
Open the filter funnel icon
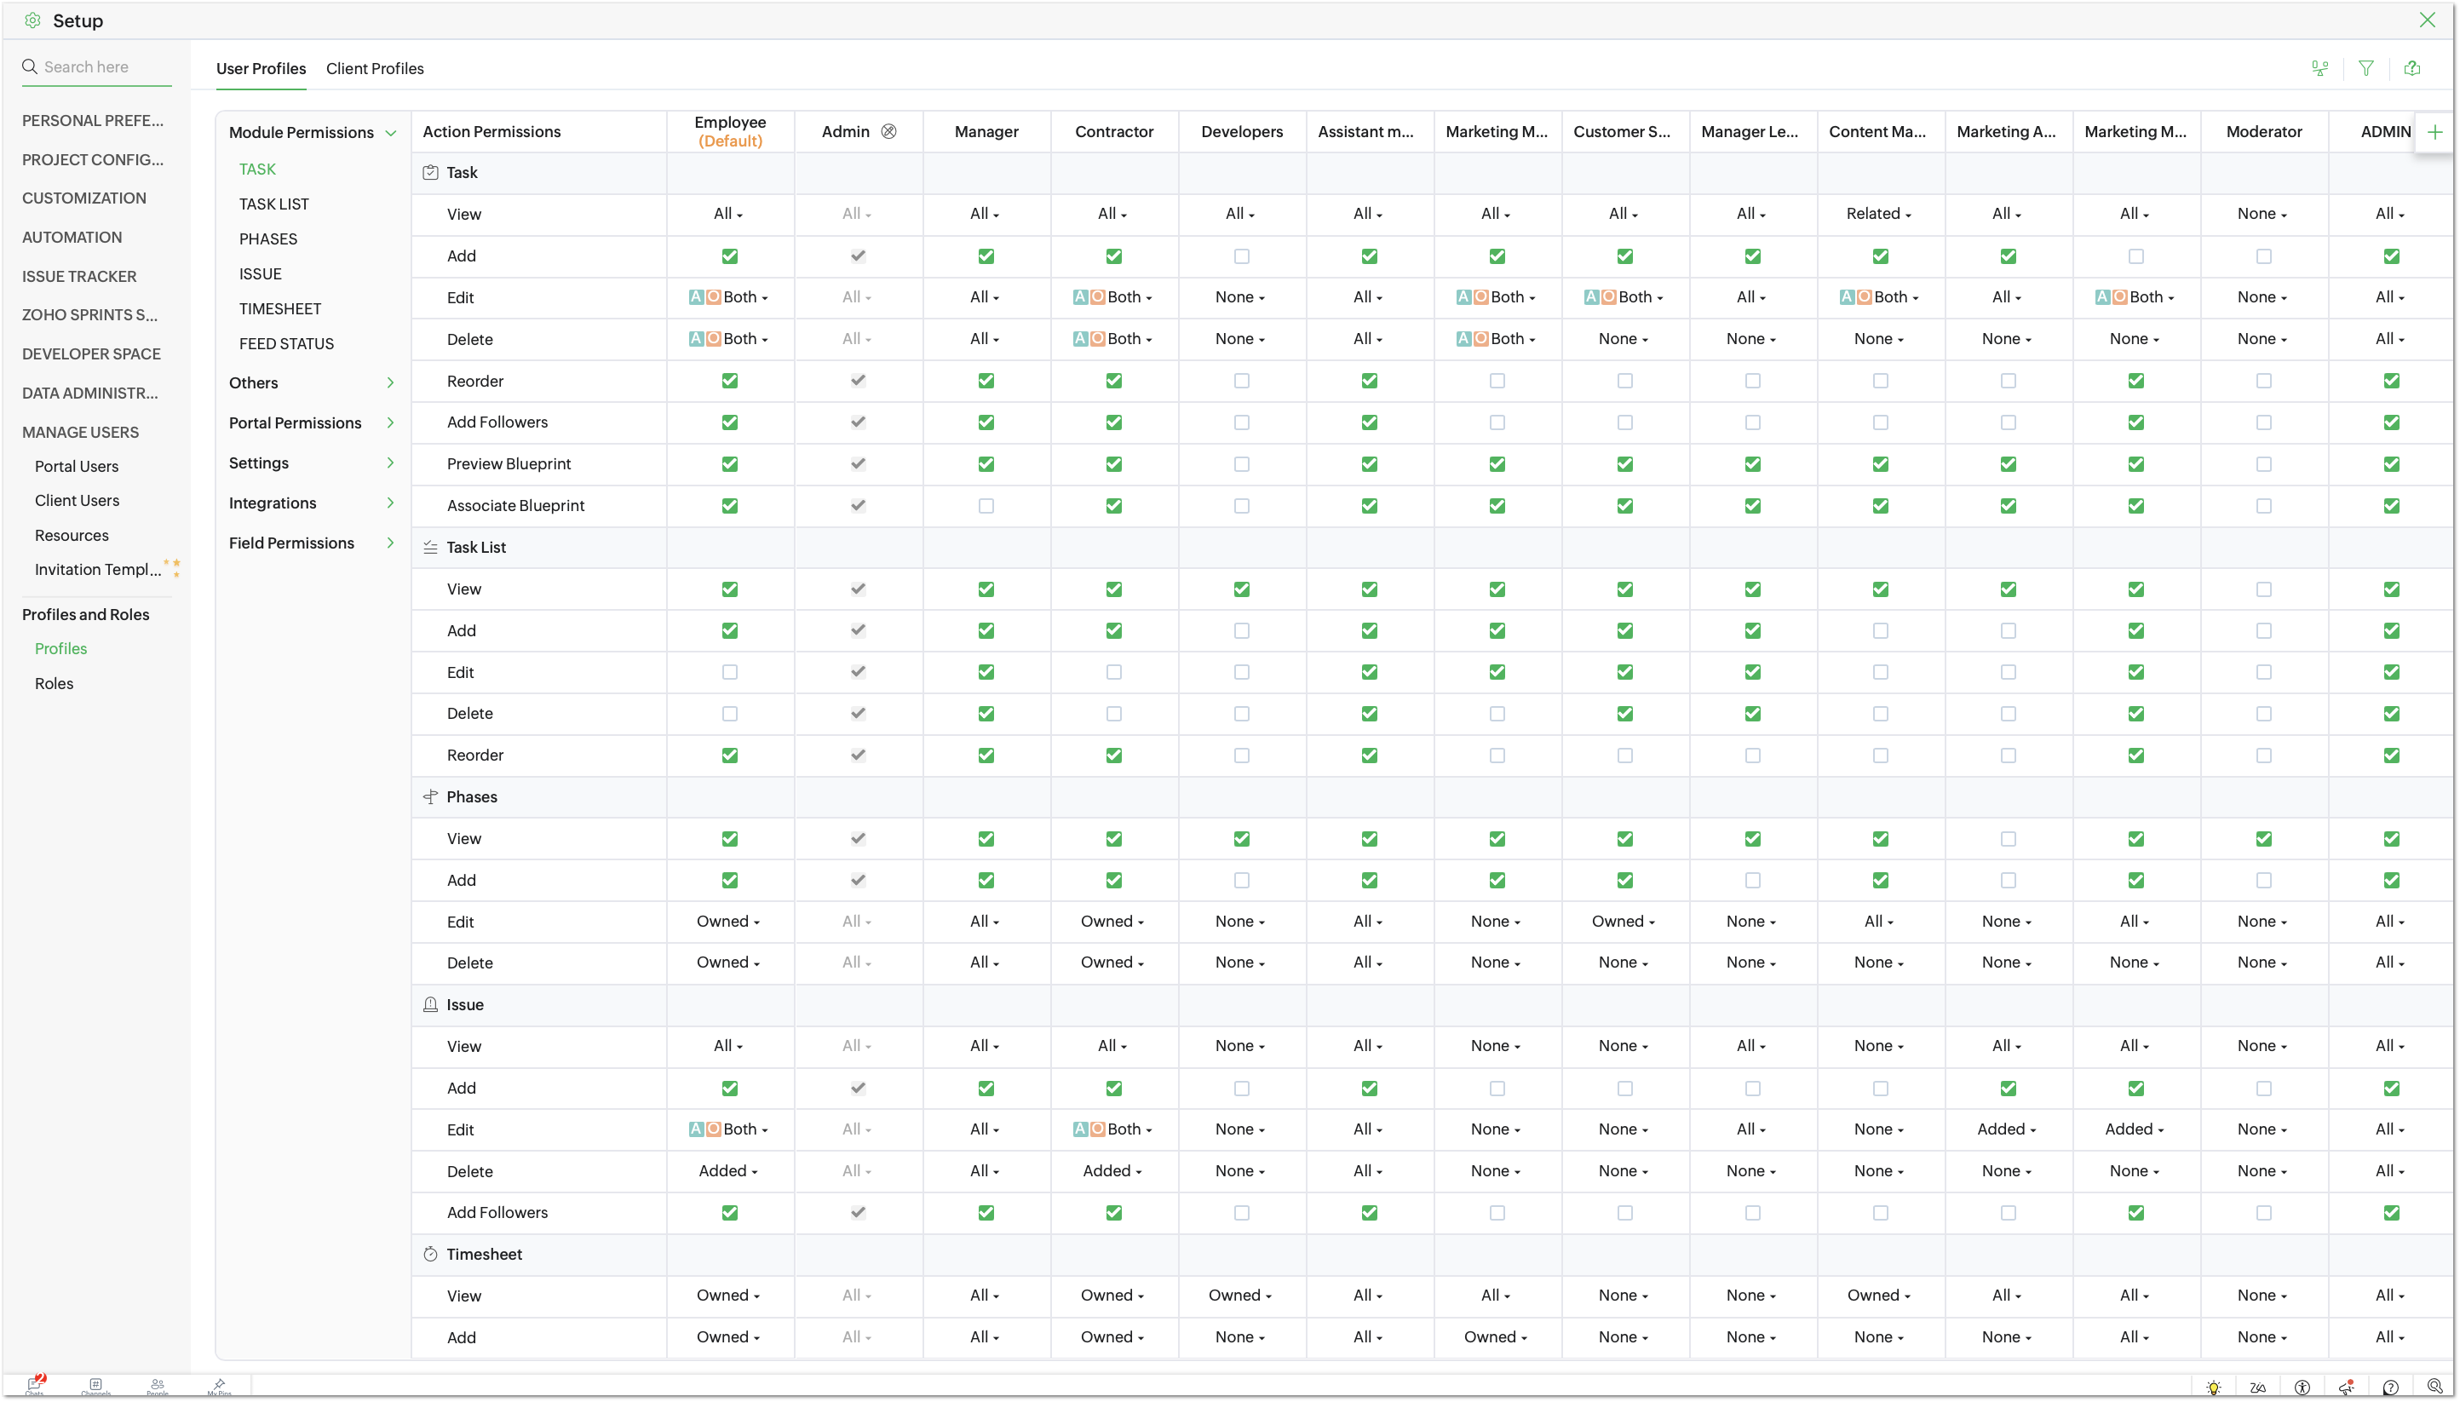(x=2365, y=68)
